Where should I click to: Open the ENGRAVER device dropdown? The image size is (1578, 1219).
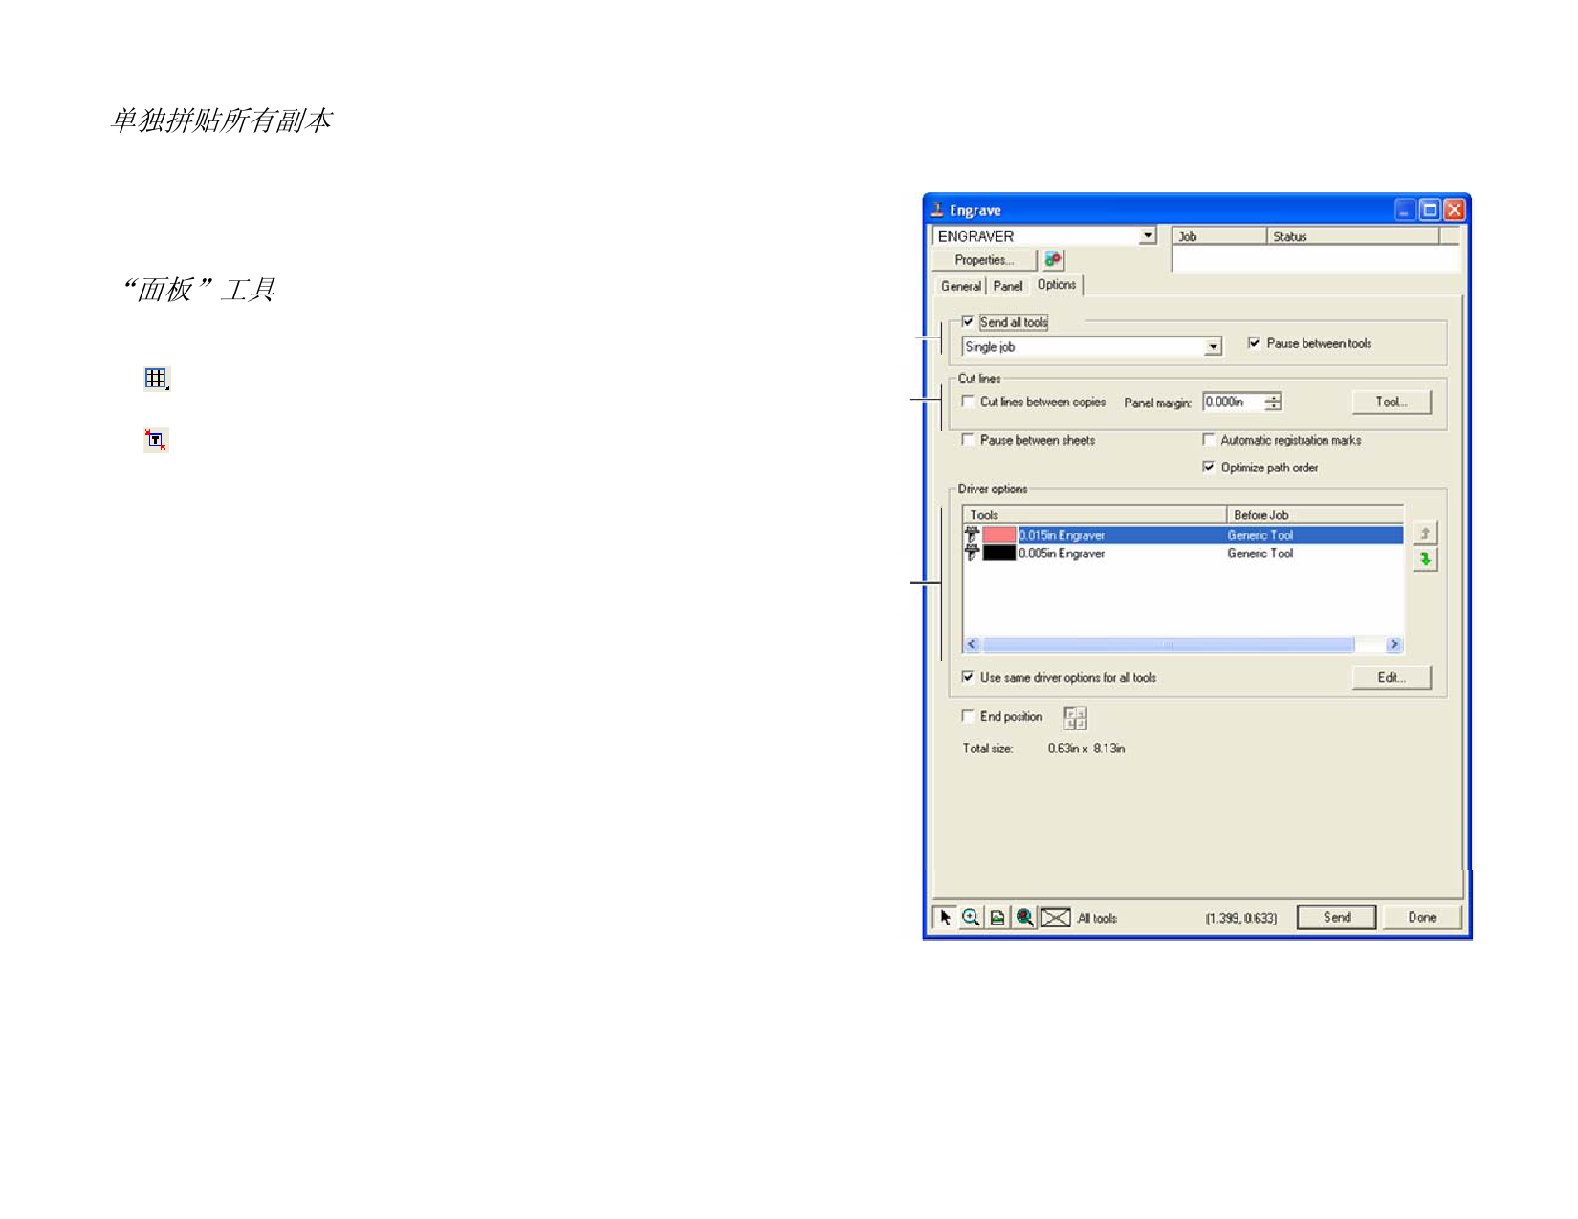(1148, 236)
